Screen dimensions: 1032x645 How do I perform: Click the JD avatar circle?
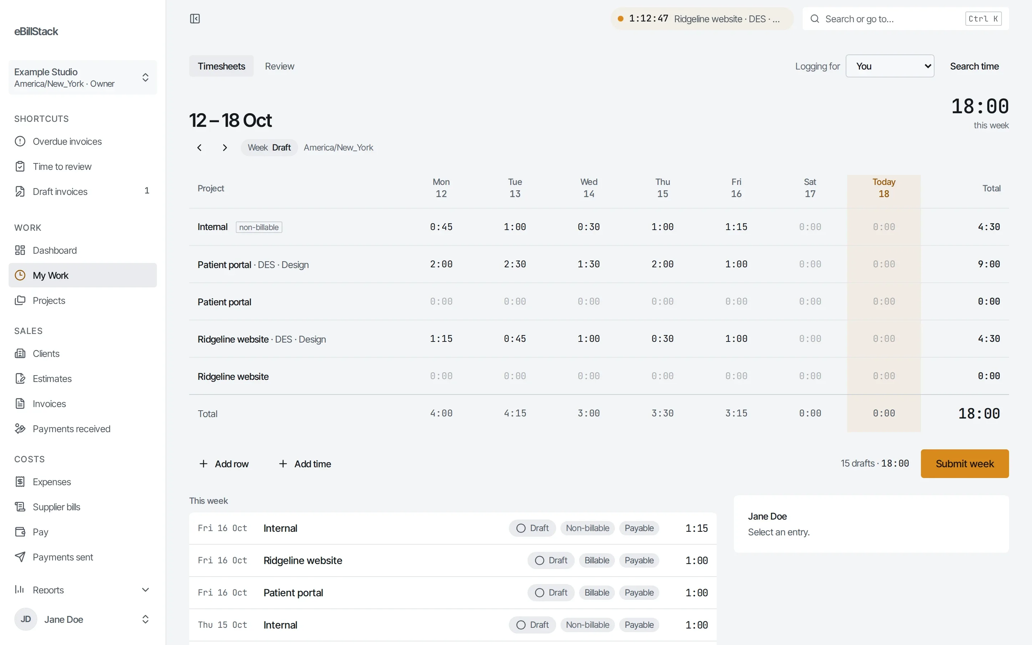pos(25,620)
